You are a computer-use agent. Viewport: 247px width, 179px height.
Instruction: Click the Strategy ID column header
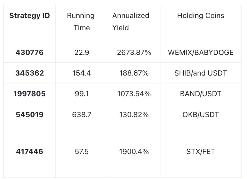click(30, 16)
